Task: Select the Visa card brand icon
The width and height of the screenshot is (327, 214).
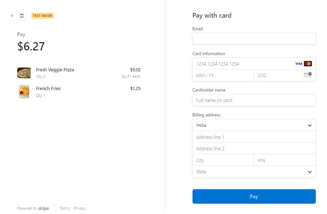Action: click(299, 63)
